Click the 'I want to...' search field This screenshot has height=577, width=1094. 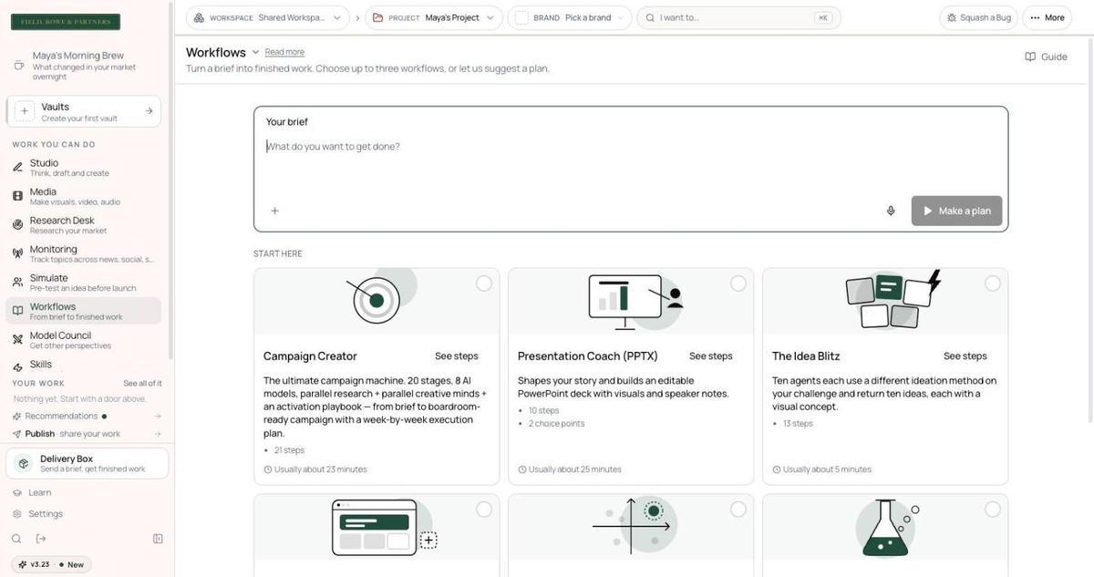[x=738, y=17]
